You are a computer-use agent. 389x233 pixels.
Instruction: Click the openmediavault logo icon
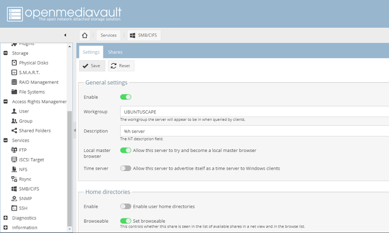point(15,14)
